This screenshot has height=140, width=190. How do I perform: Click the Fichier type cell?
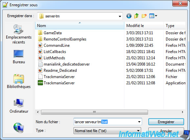(172, 77)
